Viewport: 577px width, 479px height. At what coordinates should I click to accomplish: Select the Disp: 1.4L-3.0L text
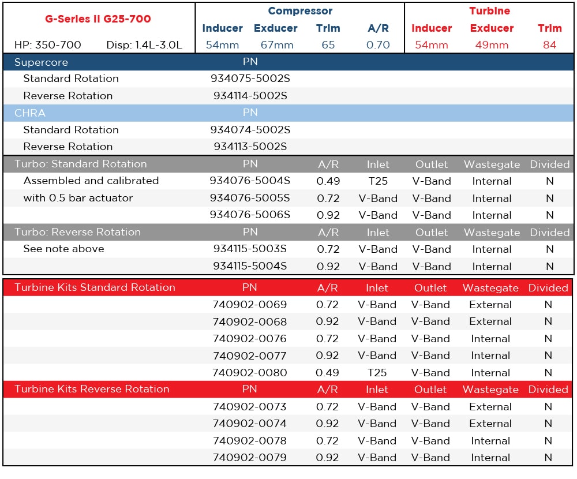click(144, 45)
